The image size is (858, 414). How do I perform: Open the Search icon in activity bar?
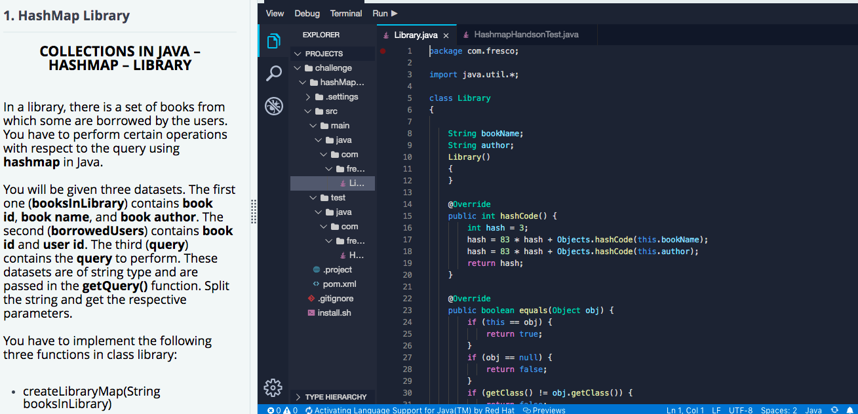pyautogui.click(x=273, y=73)
